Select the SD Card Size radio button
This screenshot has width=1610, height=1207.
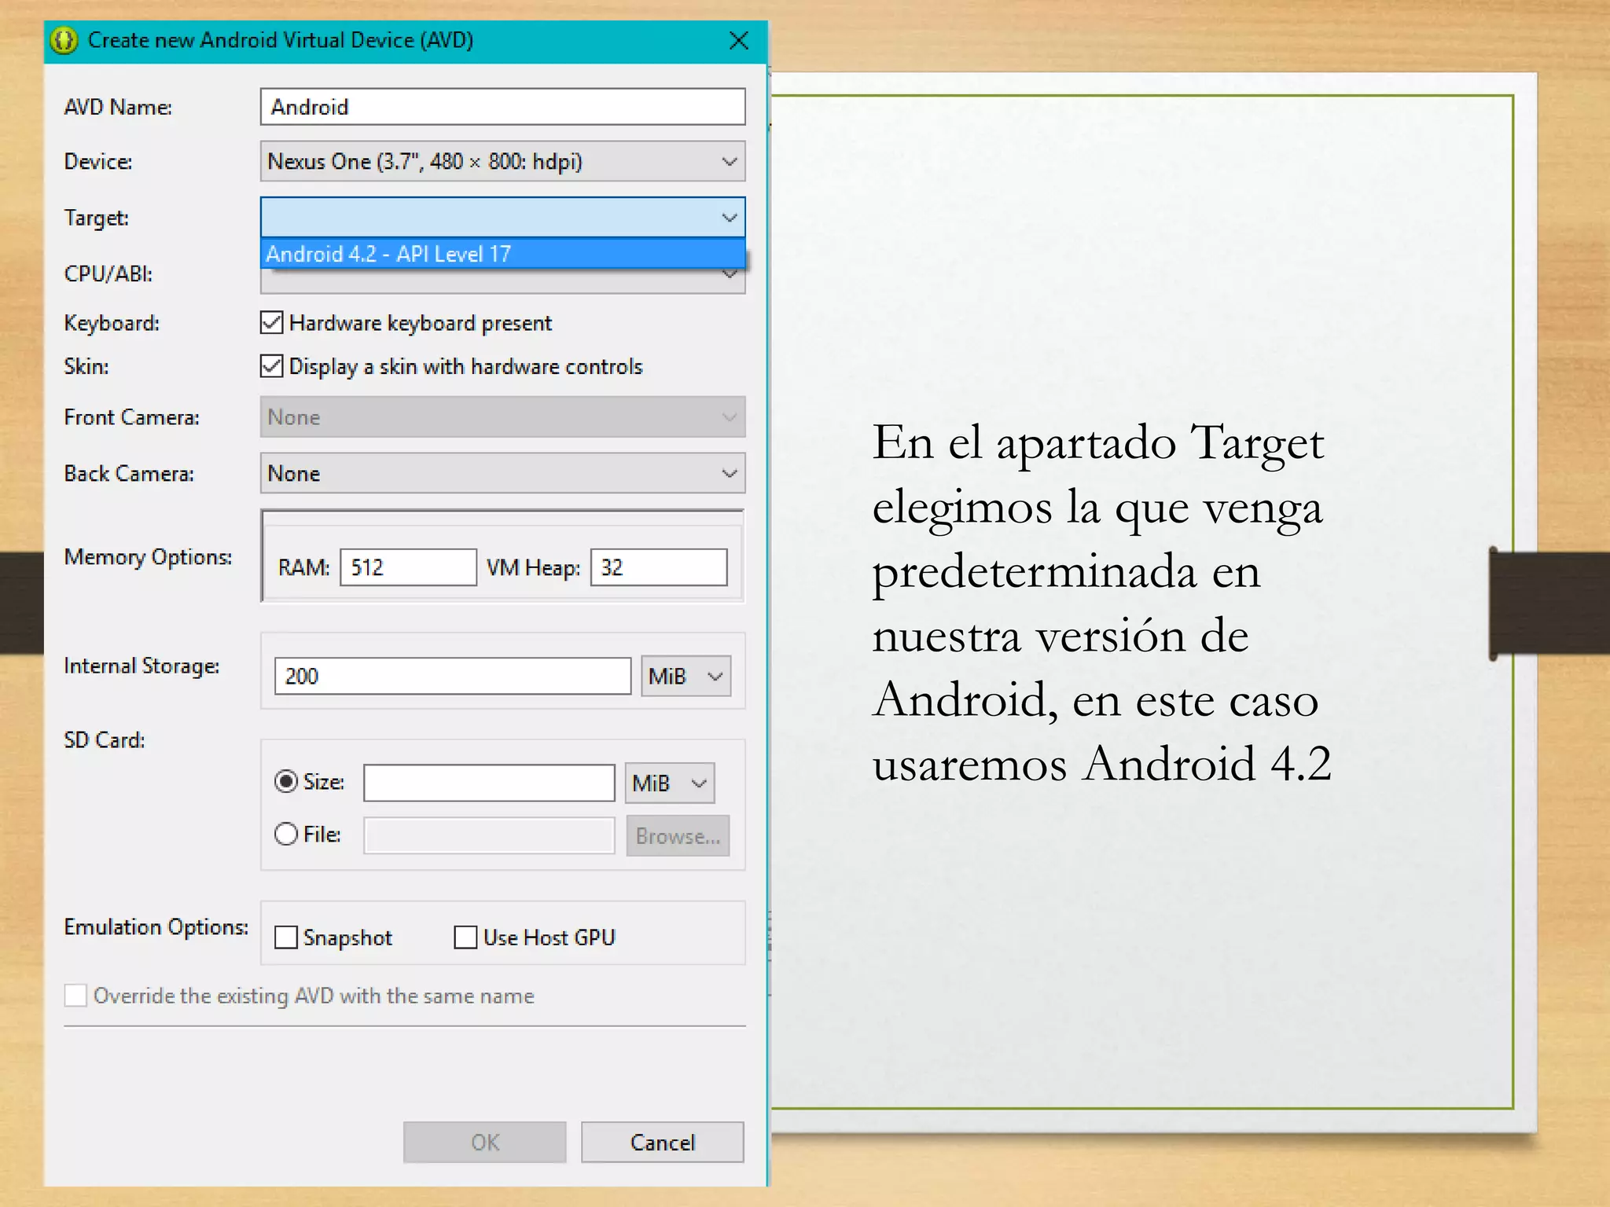tap(286, 782)
